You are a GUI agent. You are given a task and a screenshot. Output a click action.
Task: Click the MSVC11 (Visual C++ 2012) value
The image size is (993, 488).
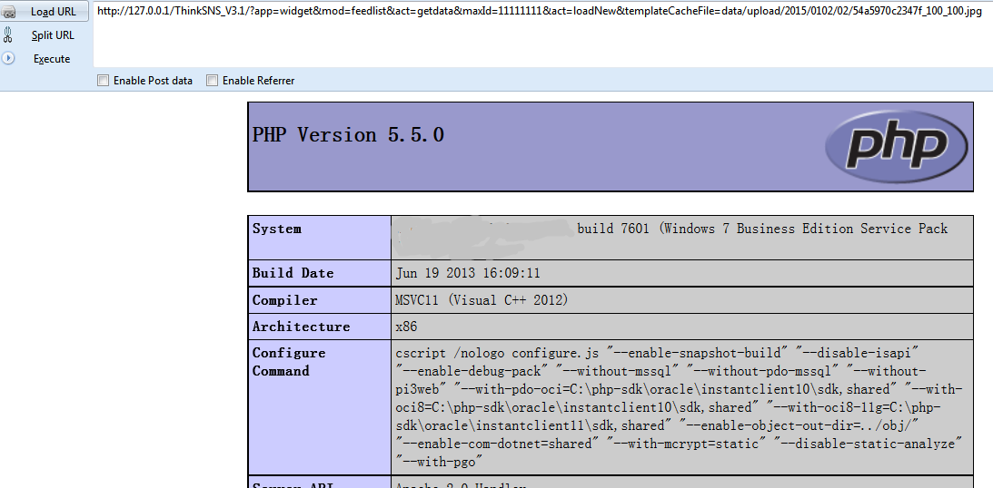click(x=482, y=300)
